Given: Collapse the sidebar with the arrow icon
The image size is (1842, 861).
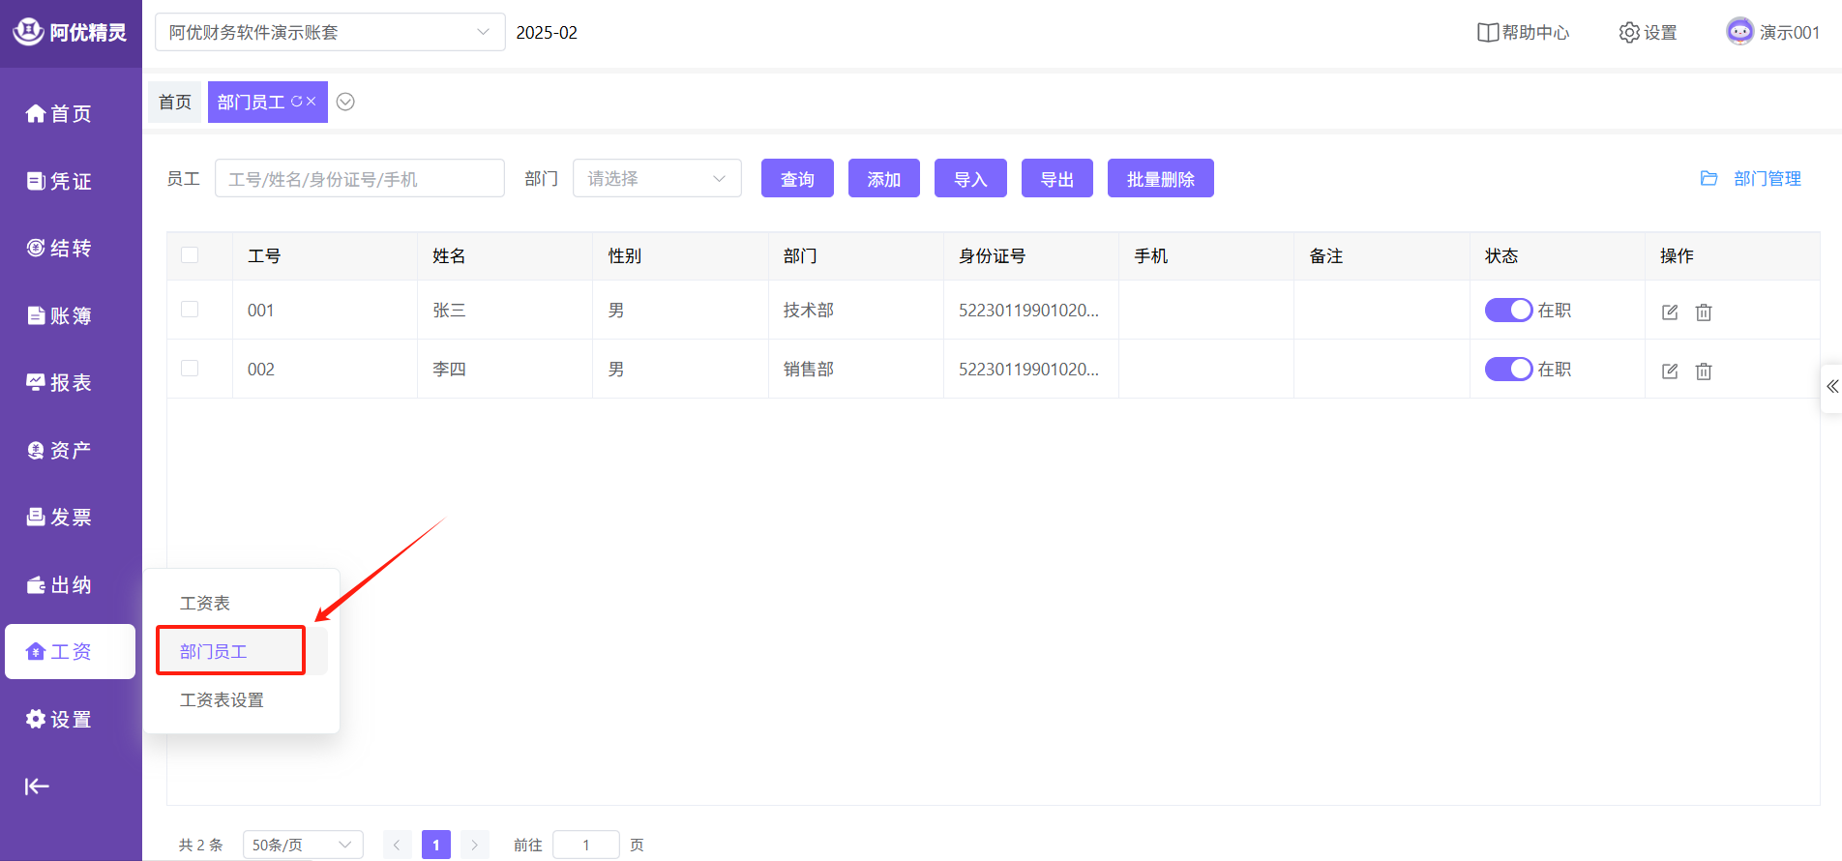Looking at the screenshot, I should pos(37,787).
